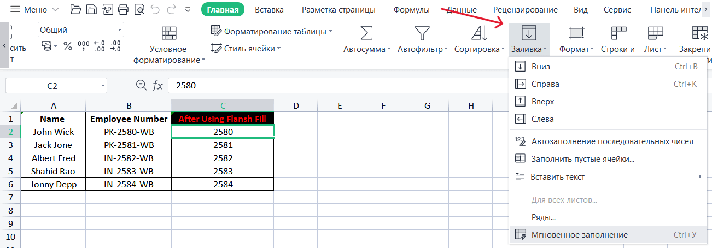Click the Redo arrow

[171, 10]
